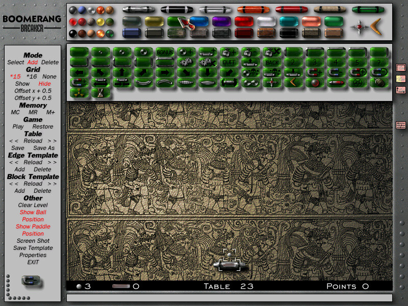
Task: Open Properties
Action: [x=33, y=255]
